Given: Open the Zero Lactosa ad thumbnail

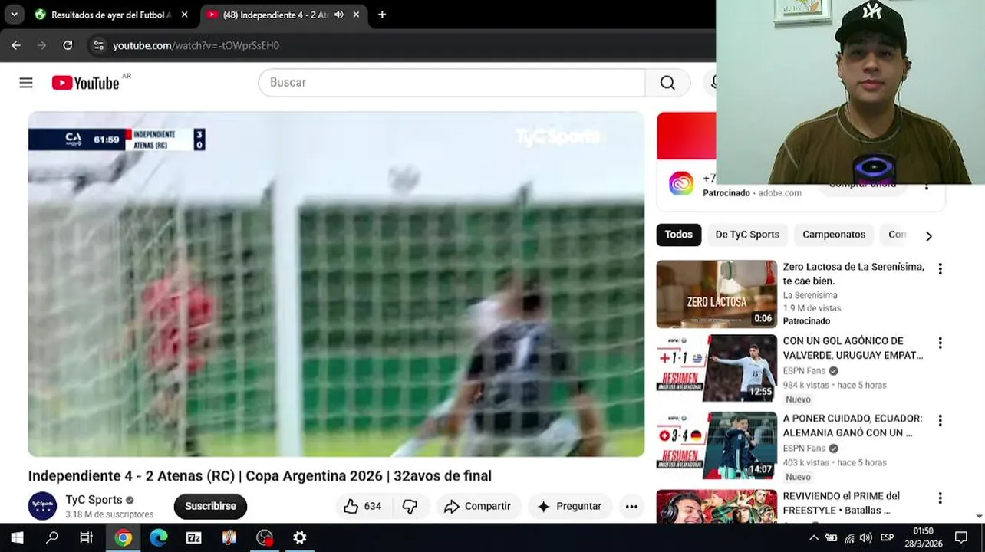Looking at the screenshot, I should coord(717,294).
